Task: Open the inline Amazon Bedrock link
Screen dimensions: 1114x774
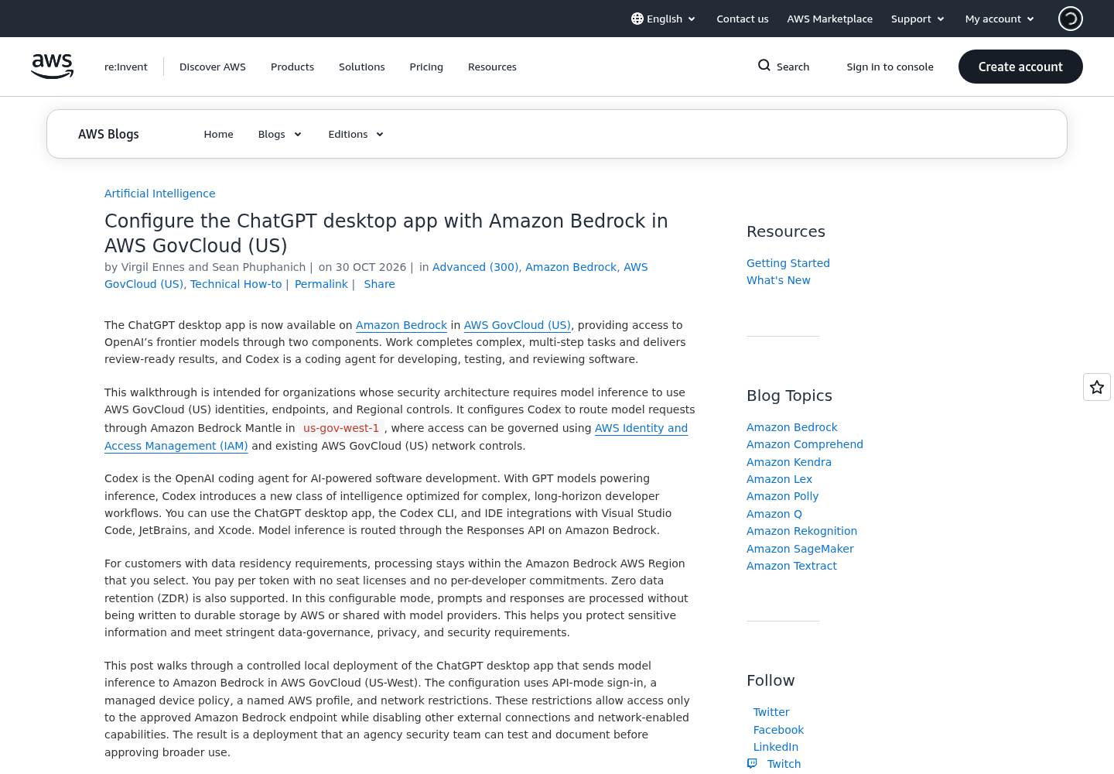Action: coord(402,325)
